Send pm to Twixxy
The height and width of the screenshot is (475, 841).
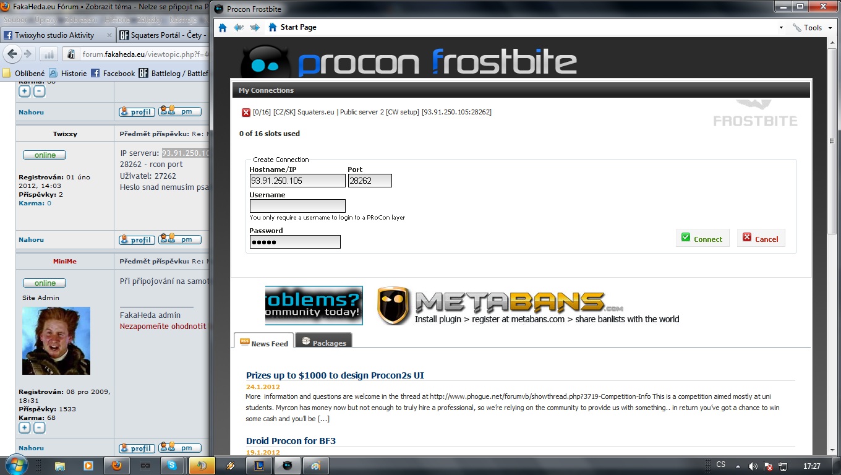[180, 239]
